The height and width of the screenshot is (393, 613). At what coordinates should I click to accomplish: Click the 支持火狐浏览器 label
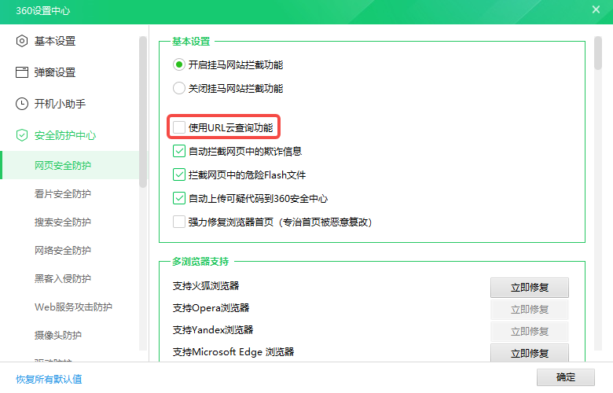tap(206, 286)
